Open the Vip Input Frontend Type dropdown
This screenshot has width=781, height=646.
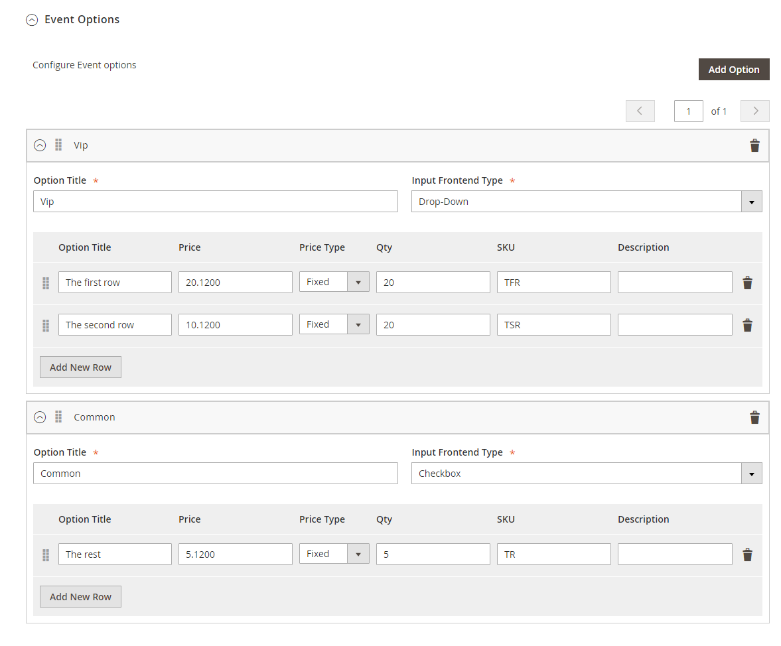point(587,202)
